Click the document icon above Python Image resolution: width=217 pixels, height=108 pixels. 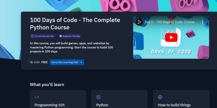coord(98,97)
